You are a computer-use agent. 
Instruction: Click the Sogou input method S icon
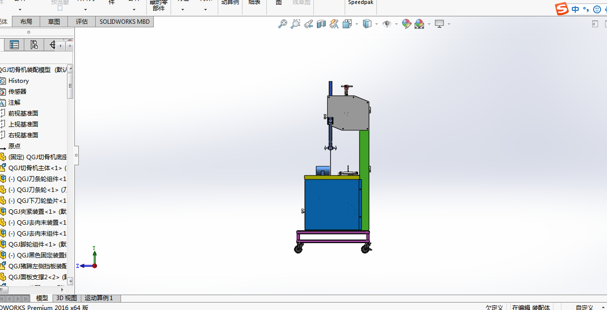561,9
